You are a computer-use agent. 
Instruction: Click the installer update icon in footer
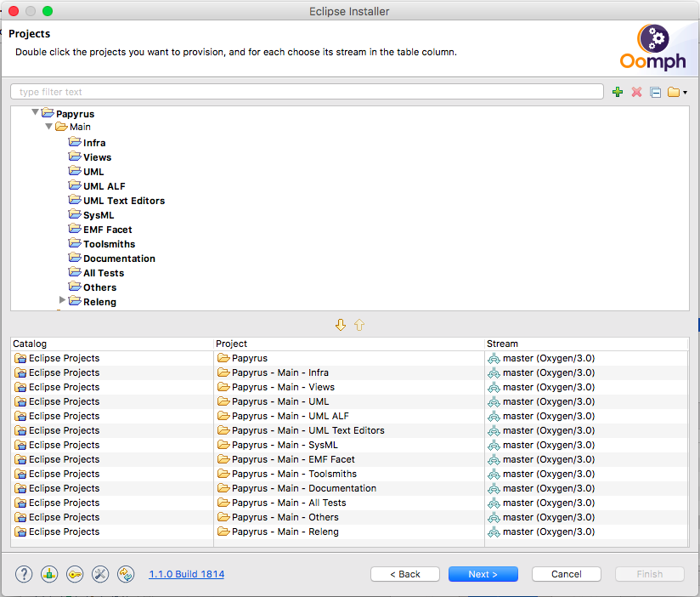point(49,574)
